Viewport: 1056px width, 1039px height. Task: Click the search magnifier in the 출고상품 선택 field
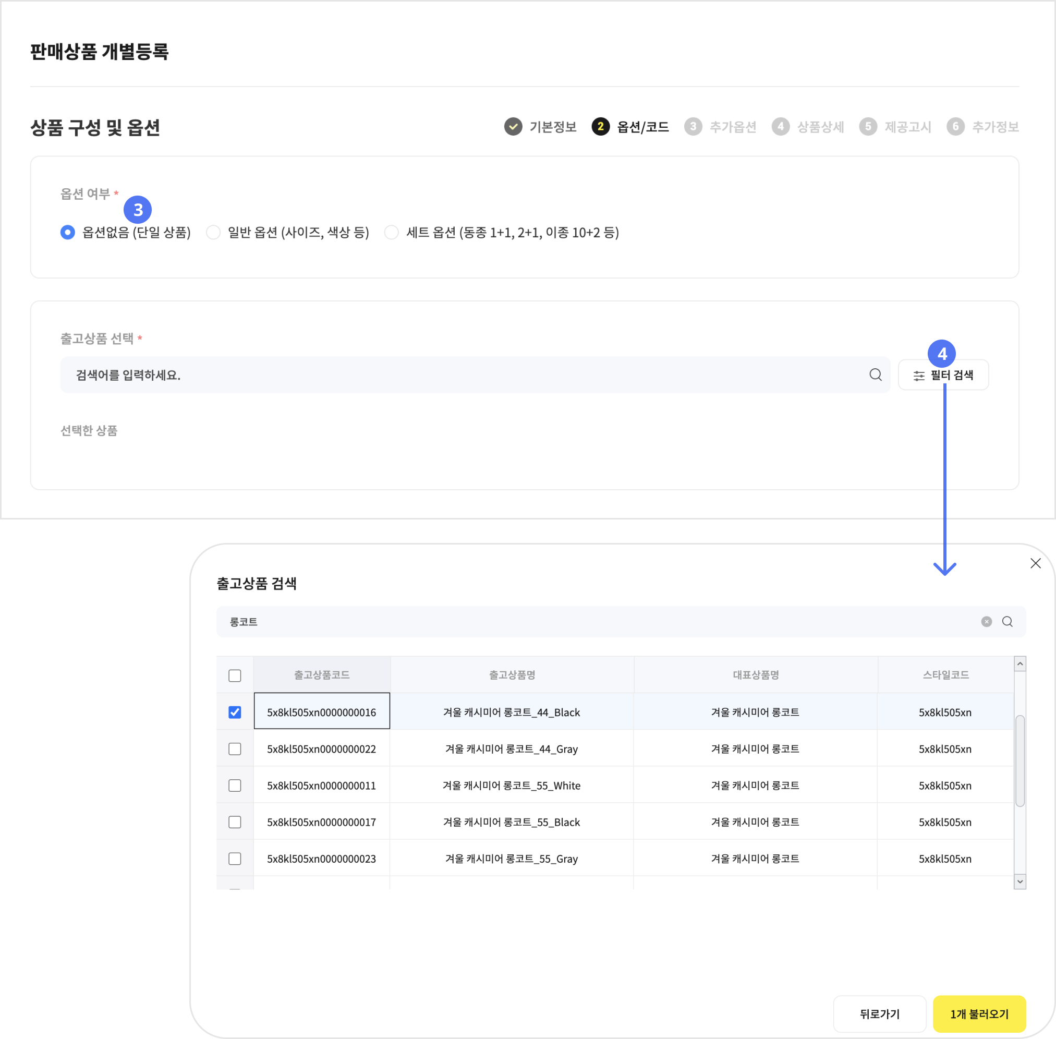[875, 374]
